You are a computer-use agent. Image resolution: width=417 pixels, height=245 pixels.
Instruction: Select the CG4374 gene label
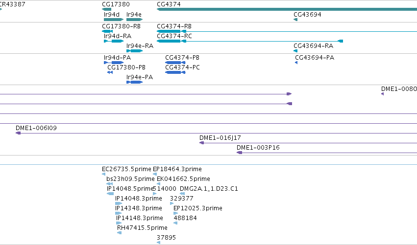pyautogui.click(x=169, y=4)
